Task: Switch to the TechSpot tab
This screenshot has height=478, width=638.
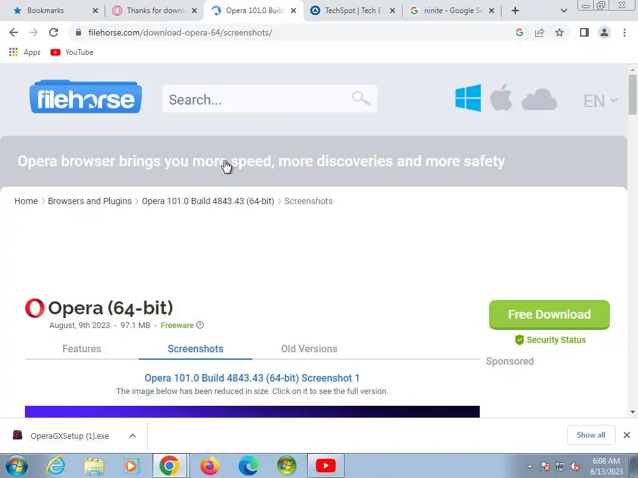Action: (x=353, y=11)
